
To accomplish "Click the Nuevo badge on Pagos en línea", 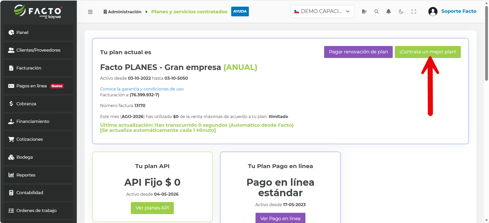I will 57,86.
